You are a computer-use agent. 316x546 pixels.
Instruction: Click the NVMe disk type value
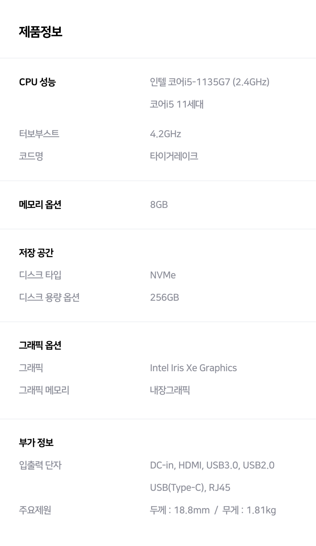tap(163, 275)
